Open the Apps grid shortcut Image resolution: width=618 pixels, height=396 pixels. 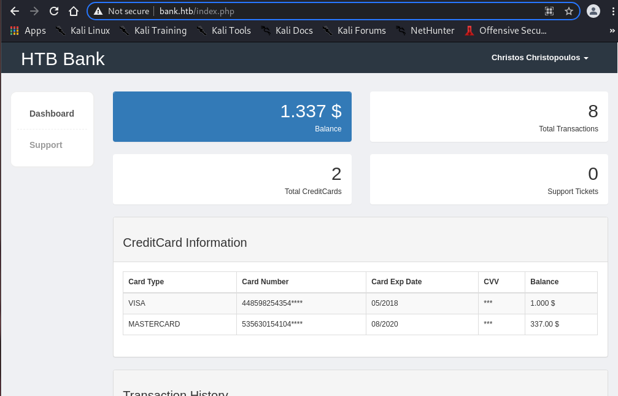click(x=28, y=31)
